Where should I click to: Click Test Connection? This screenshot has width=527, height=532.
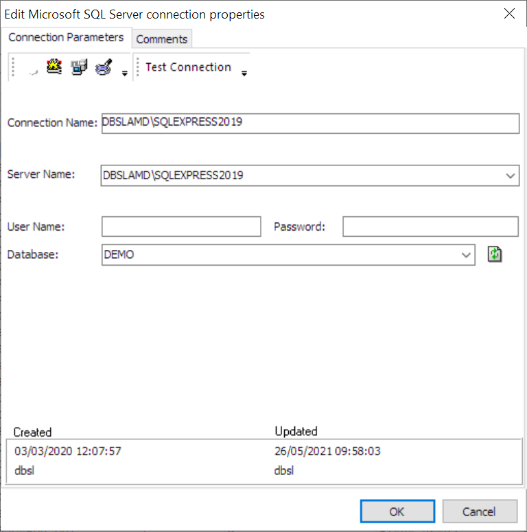pyautogui.click(x=188, y=67)
